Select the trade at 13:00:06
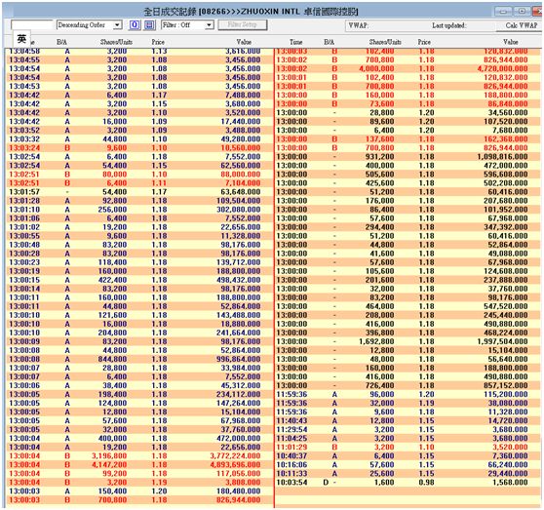Image resolution: width=544 pixels, height=510 pixels. coord(140,386)
